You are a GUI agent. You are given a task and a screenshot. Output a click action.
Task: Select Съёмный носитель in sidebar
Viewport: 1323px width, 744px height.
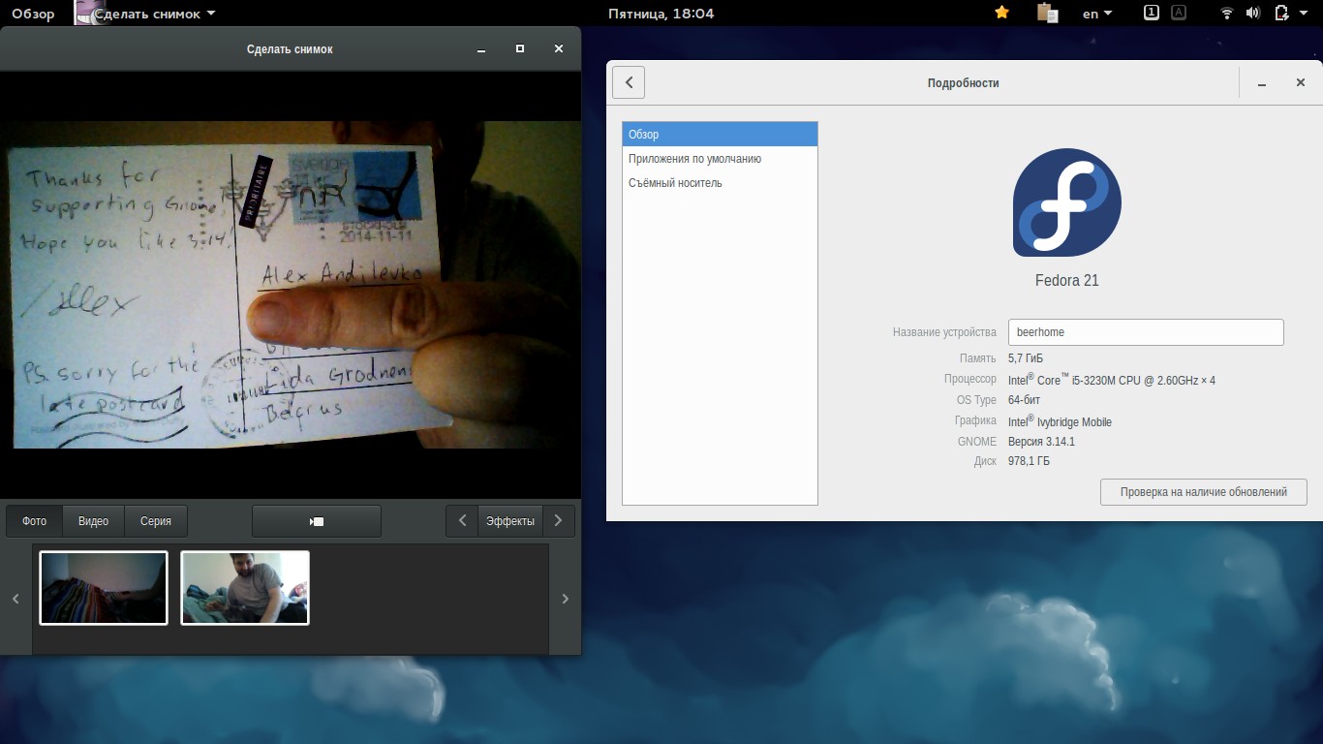720,183
